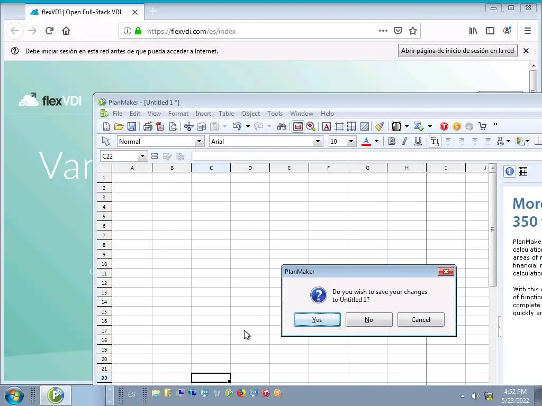Open the font size 10 dropdown

(351, 142)
